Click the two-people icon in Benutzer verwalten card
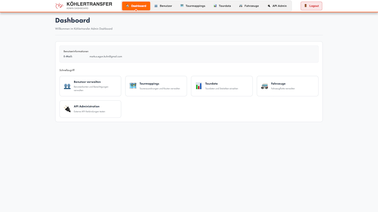Viewport: 378px width, 212px height. click(67, 86)
